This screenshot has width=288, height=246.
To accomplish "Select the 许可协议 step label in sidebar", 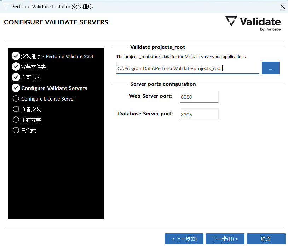I will coord(28,78).
